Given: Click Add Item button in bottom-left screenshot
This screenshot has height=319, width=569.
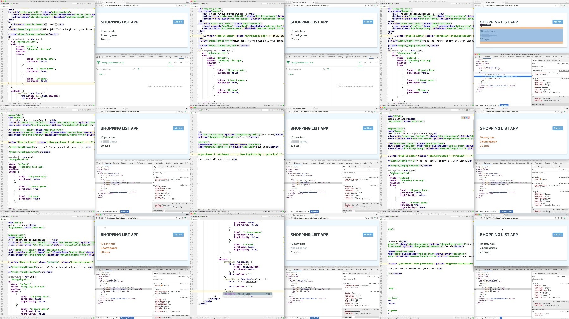Looking at the screenshot, I should (178, 234).
